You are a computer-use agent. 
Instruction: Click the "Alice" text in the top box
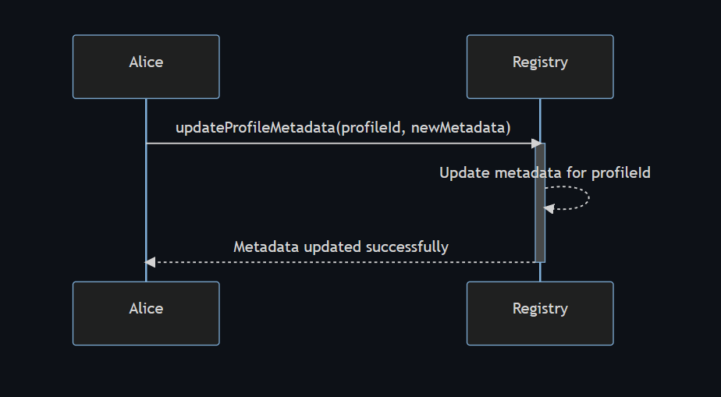pyautogui.click(x=146, y=62)
